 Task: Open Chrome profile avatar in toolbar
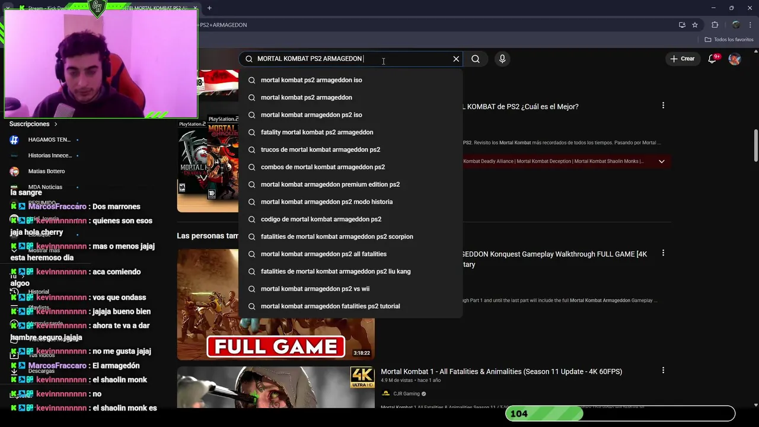point(736,25)
